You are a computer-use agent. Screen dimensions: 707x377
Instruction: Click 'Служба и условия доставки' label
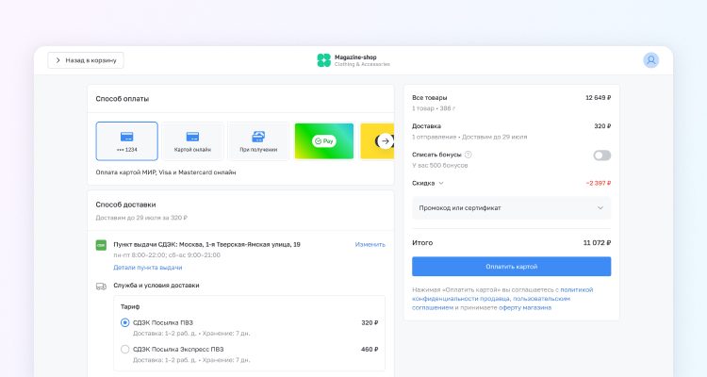(x=156, y=286)
